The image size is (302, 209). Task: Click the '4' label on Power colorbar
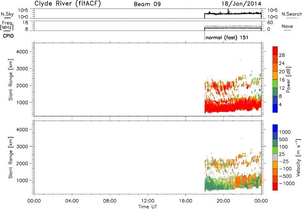click(280, 105)
